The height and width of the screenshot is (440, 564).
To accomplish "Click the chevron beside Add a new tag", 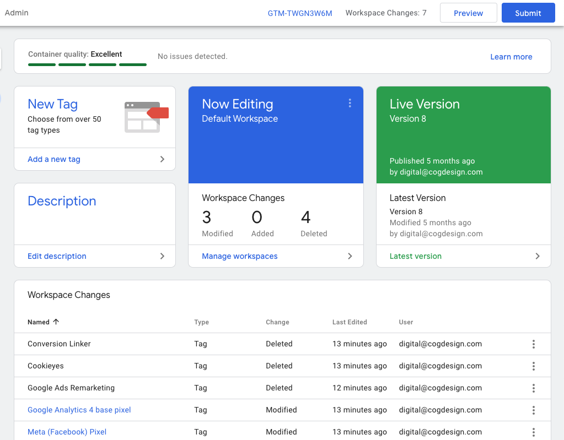I will click(x=162, y=159).
